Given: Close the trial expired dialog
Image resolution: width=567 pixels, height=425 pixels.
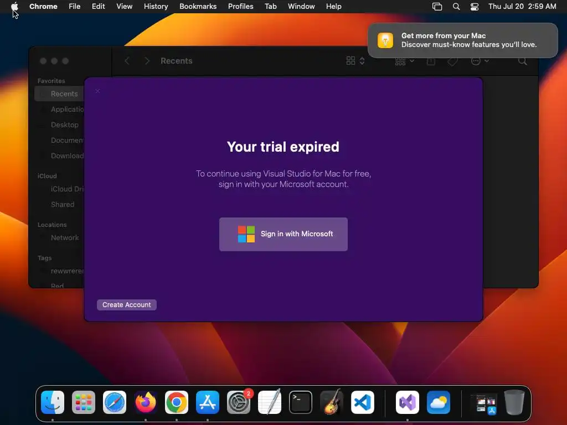Looking at the screenshot, I should (97, 91).
